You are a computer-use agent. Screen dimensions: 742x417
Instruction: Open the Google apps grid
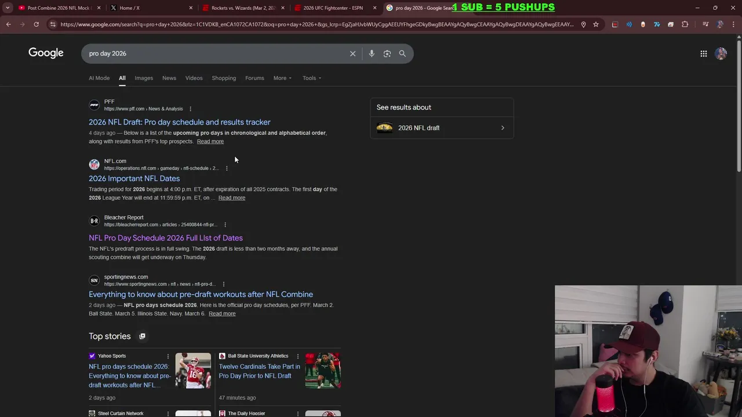703,54
